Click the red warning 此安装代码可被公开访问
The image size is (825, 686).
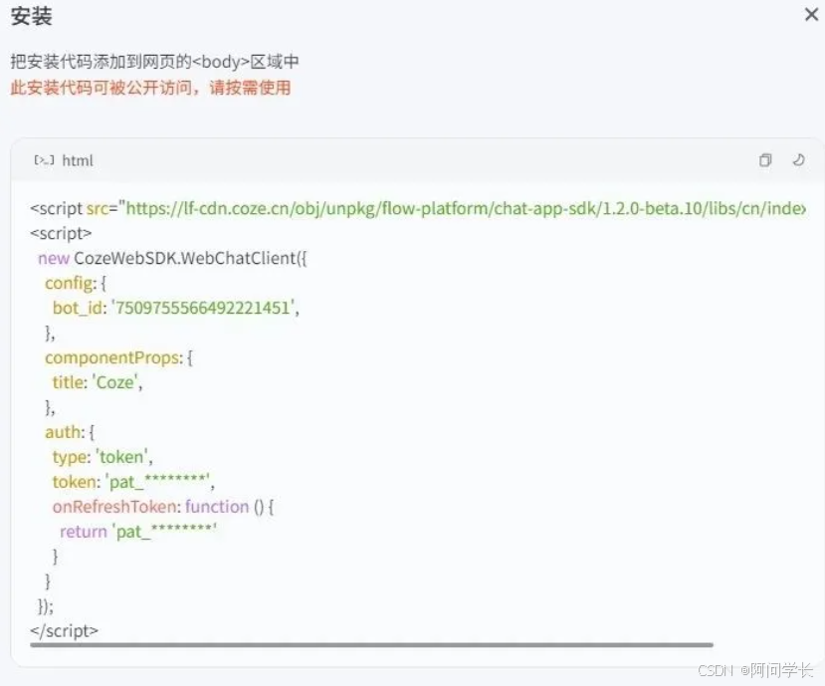click(x=150, y=88)
